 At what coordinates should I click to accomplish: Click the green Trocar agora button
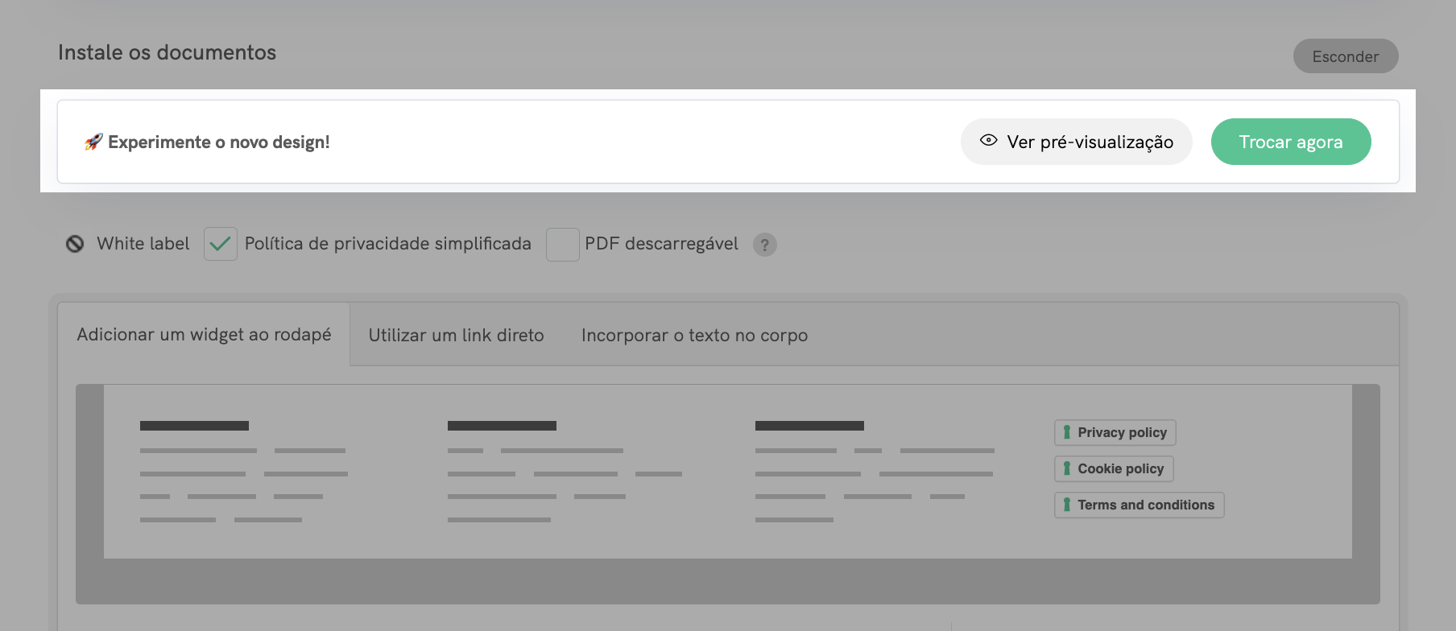(1290, 142)
